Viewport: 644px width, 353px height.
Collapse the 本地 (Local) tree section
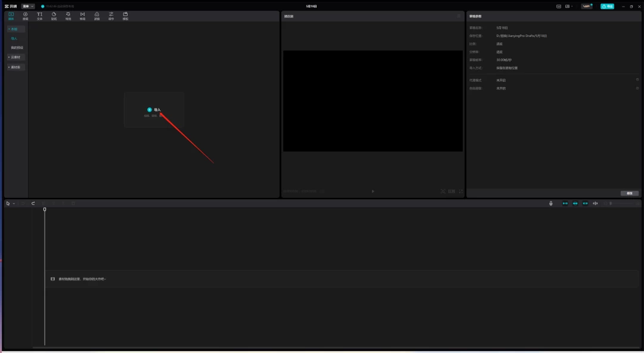(16, 29)
